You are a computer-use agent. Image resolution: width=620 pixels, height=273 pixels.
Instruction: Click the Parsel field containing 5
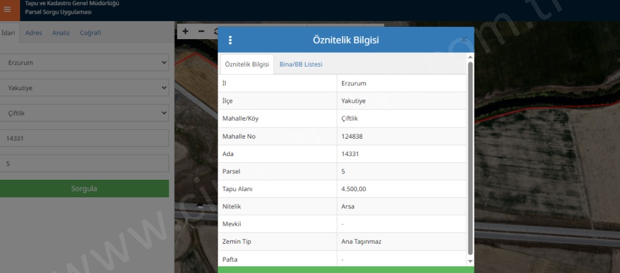(x=85, y=164)
